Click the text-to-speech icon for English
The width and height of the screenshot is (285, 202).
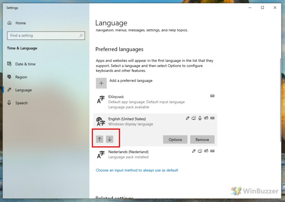point(194,118)
